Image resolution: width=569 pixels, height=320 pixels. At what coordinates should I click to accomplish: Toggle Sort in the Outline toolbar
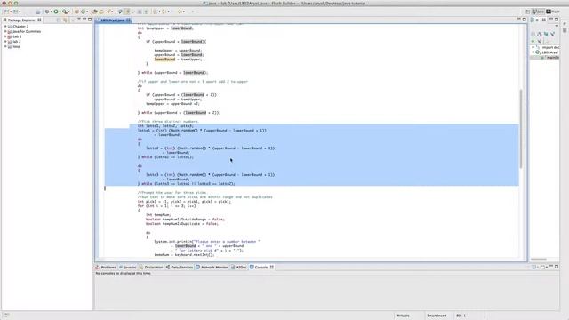pos(540,34)
